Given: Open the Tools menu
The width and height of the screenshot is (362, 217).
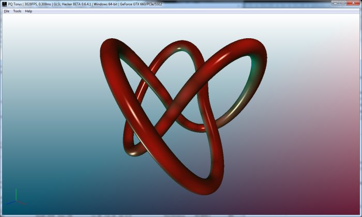Looking at the screenshot, I should tap(17, 11).
